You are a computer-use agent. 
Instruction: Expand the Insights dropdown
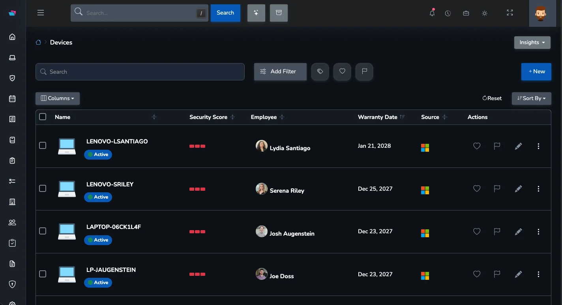tap(532, 43)
